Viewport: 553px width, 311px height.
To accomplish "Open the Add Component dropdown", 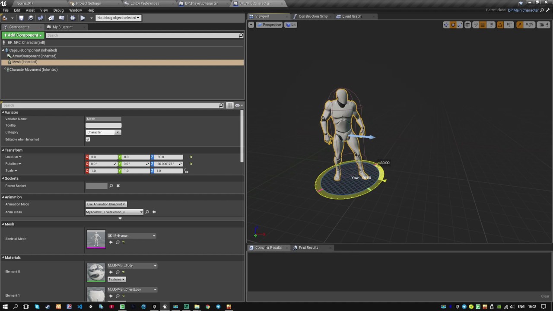I will click(23, 35).
